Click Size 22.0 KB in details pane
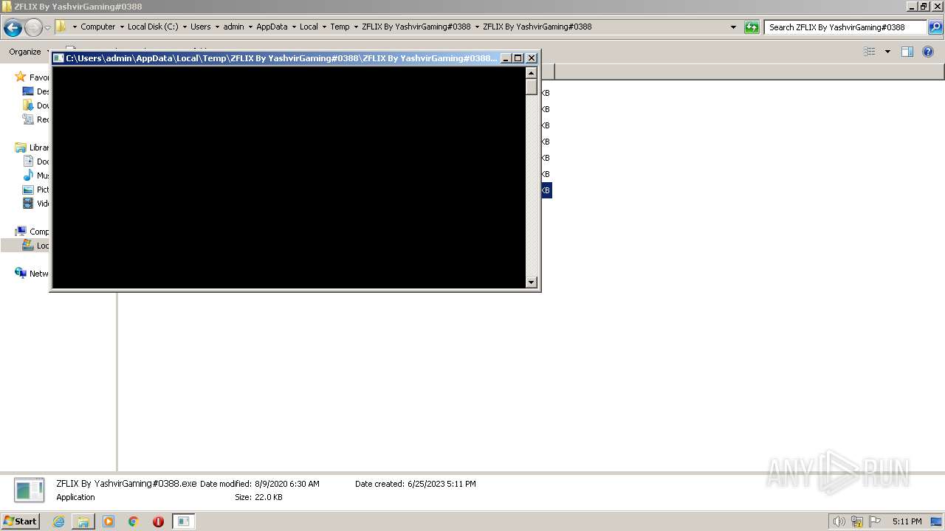 tap(258, 497)
